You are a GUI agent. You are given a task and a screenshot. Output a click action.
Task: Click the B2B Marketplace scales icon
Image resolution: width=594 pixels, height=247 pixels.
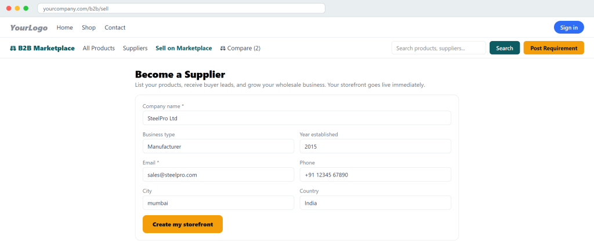coord(13,49)
